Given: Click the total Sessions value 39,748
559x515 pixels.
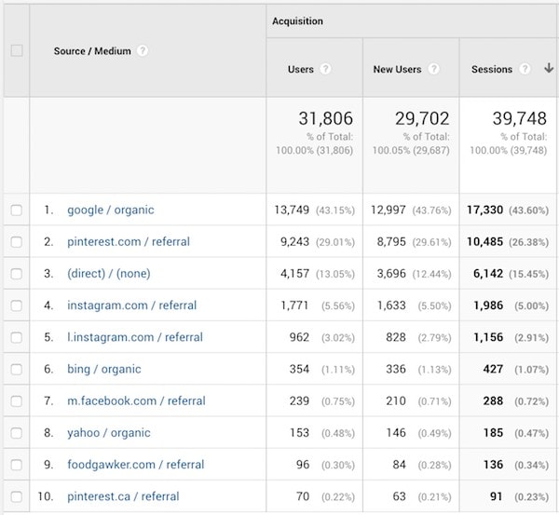Looking at the screenshot, I should coord(520,118).
